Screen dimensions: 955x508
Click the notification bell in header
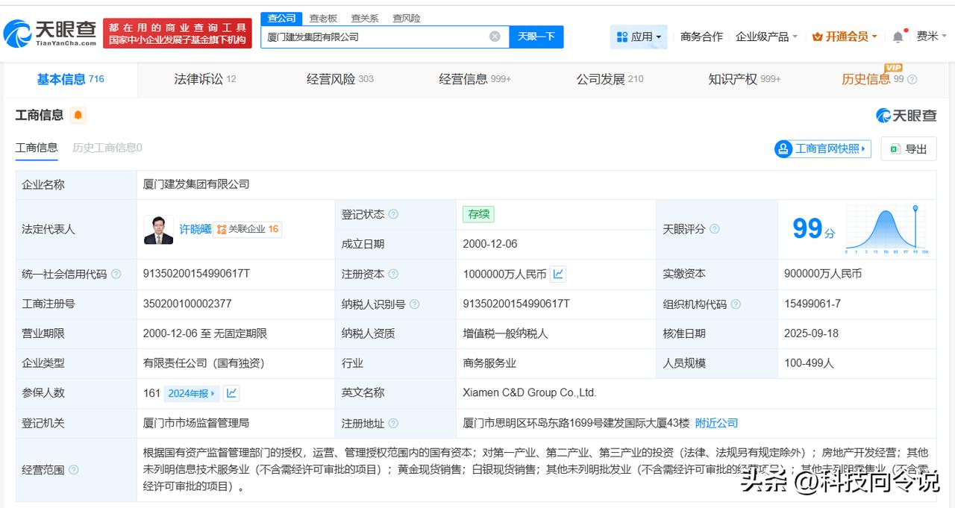click(898, 37)
